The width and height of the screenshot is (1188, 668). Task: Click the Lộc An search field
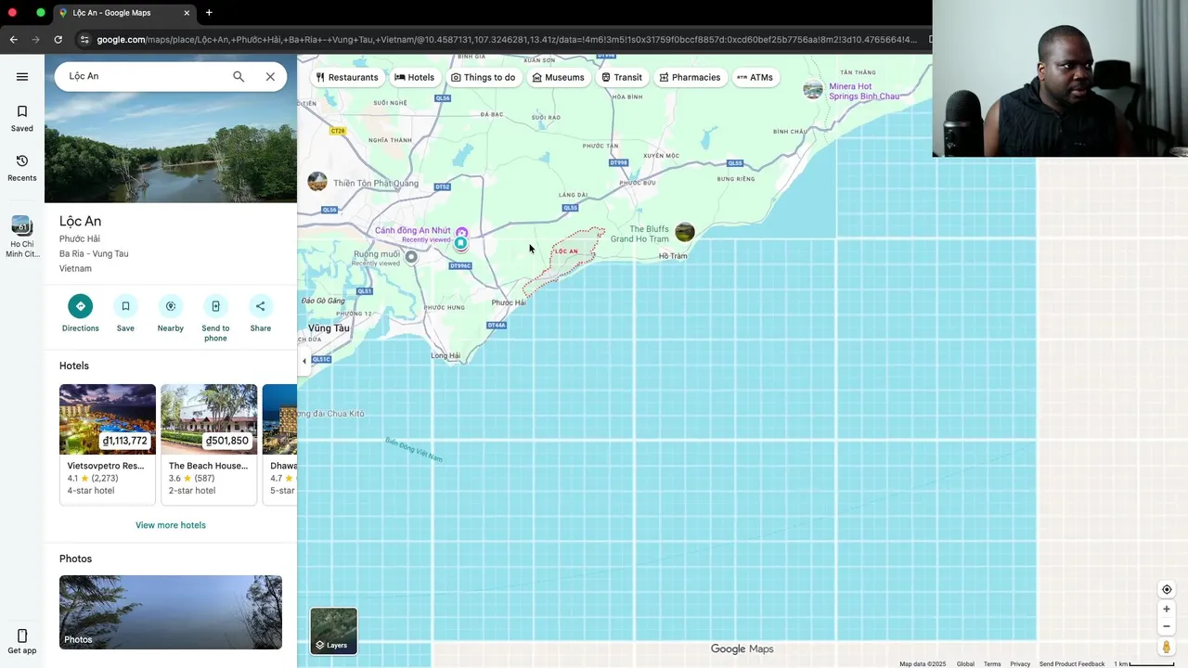144,76
